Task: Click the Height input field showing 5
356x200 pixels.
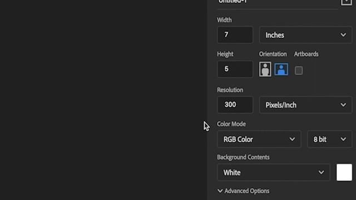Action: 235,69
